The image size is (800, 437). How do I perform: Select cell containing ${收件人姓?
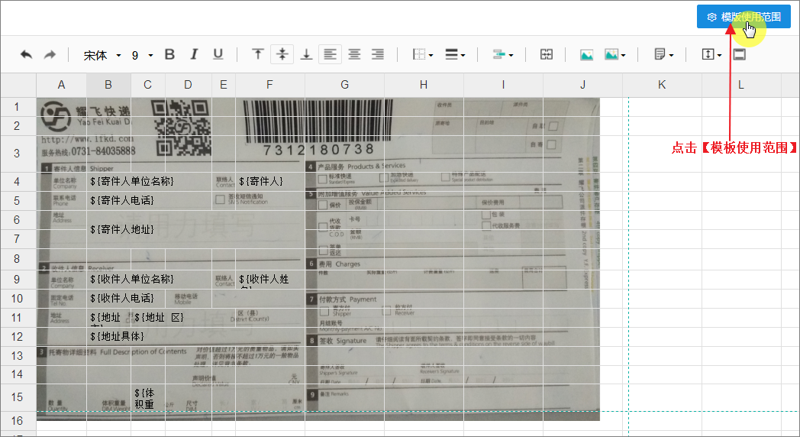(x=270, y=280)
